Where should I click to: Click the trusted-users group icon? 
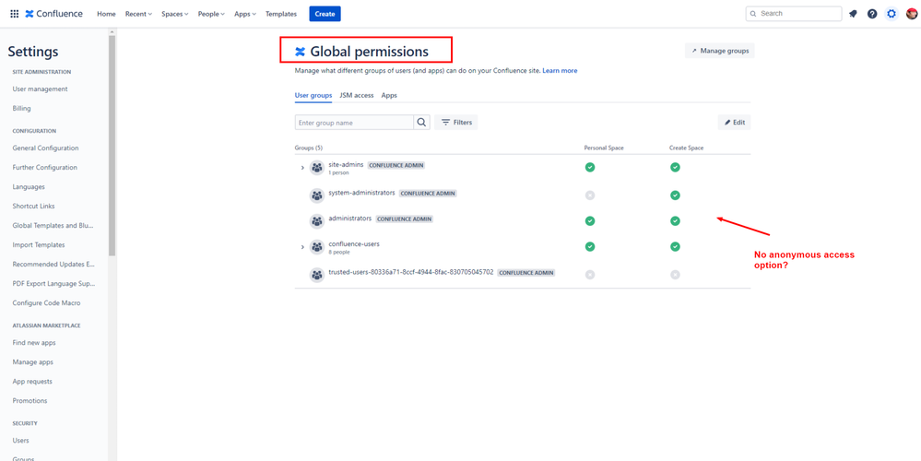pyautogui.click(x=317, y=274)
